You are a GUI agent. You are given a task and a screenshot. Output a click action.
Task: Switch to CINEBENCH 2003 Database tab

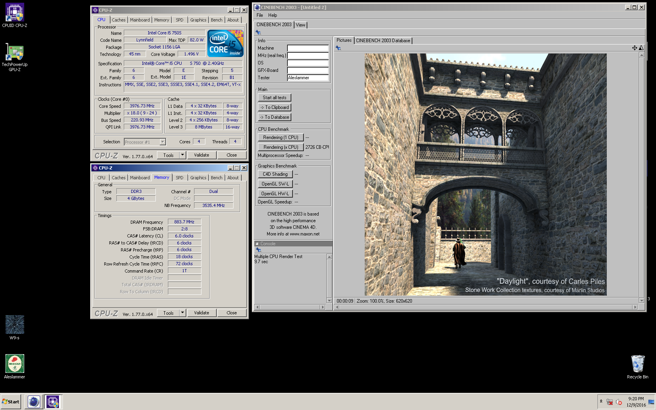coord(383,41)
